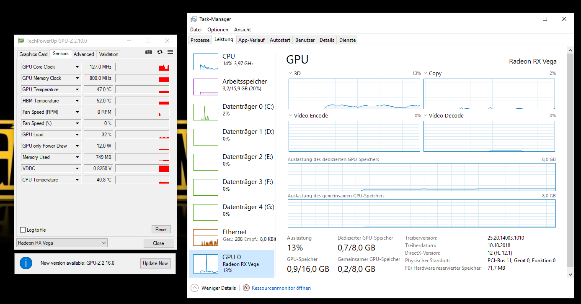Open CPU Temperature sensor dropdown
Viewport: 581px width, 304px height.
point(77,180)
